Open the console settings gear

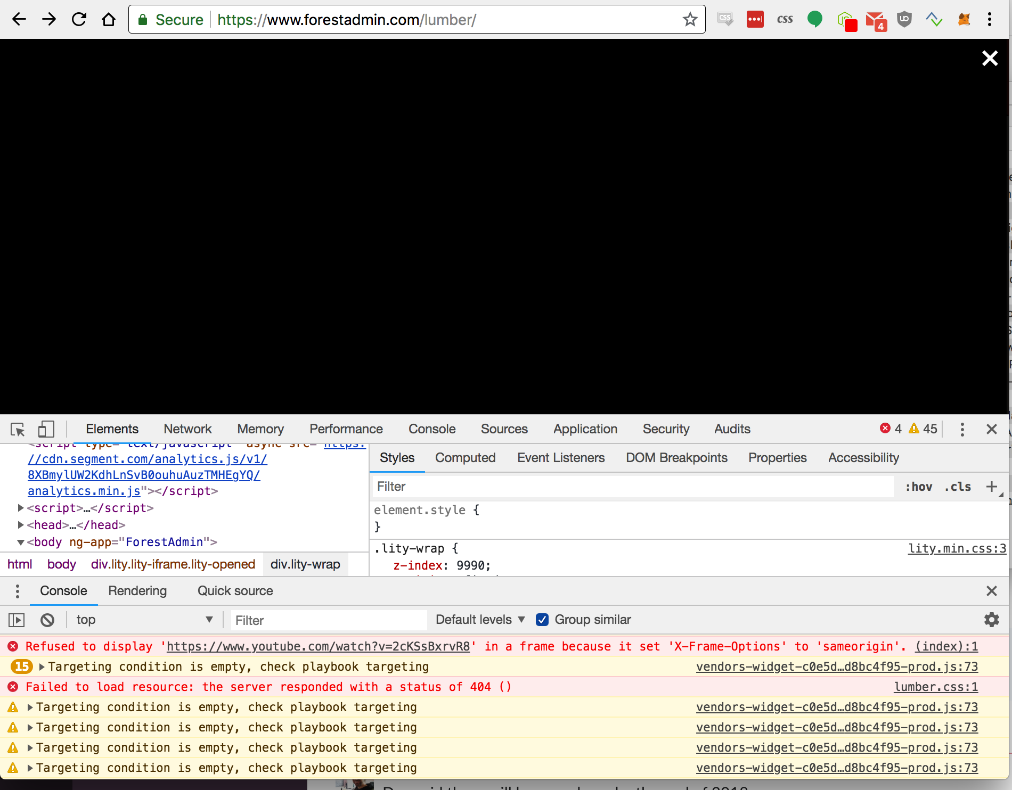992,620
